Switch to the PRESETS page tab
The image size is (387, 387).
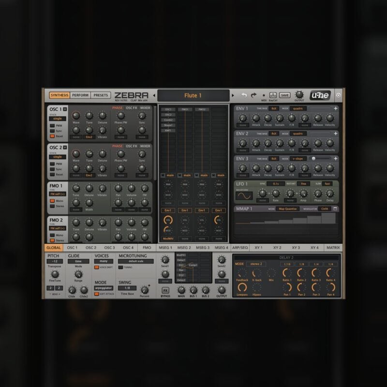click(x=101, y=95)
